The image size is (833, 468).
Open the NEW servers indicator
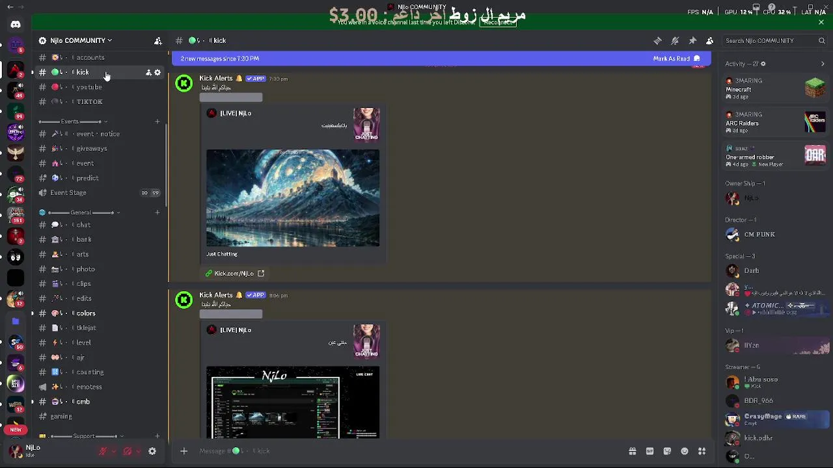16,430
